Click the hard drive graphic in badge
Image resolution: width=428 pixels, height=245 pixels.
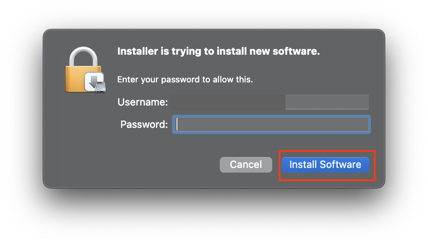[101, 87]
